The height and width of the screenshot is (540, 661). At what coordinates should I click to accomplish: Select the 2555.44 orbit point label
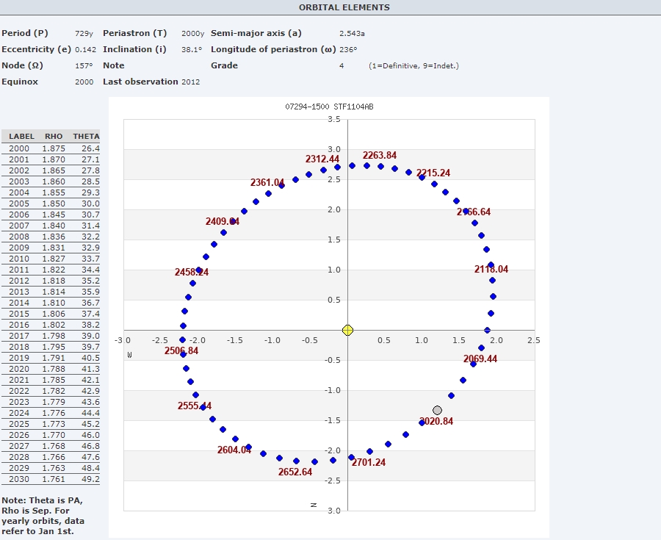195,406
